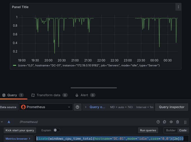This screenshot has height=142, width=191.
Task: Click the green legend series swatch
Action: [15, 65]
